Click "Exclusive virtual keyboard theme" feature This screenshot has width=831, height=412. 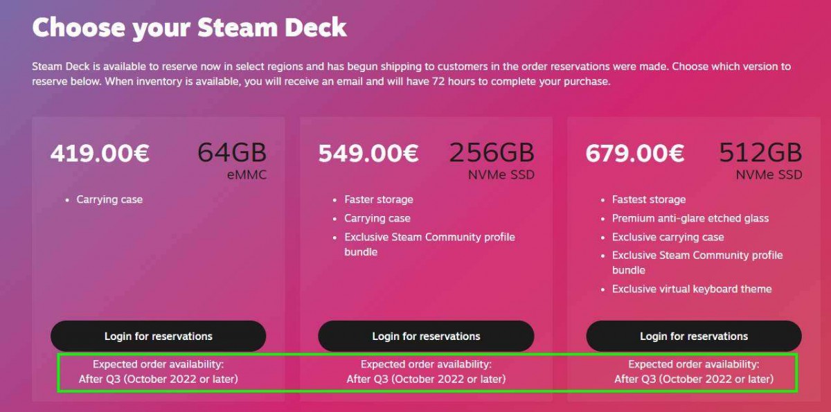(692, 289)
